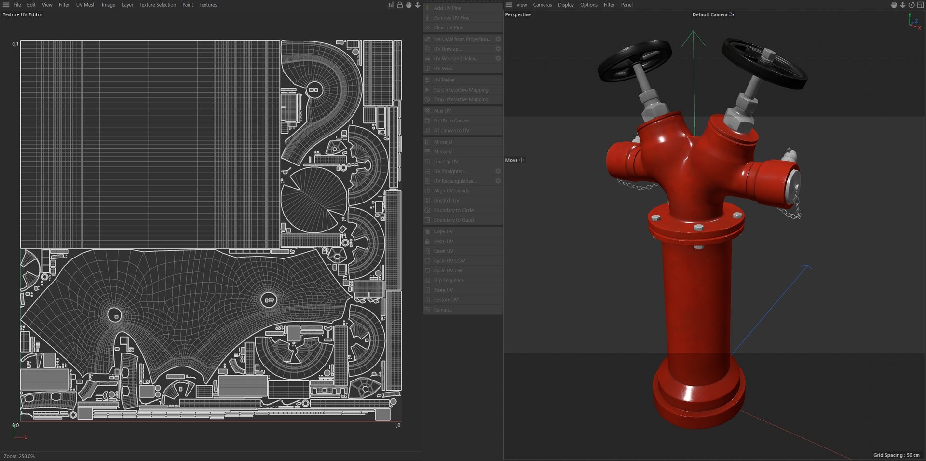Click the Cycle UV CCW icon

point(427,261)
